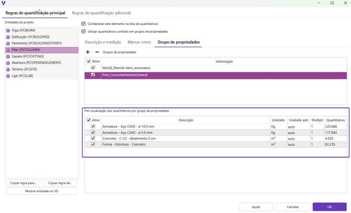The width and height of the screenshot is (351, 213).
Task: Click the gear icon beside Terreno (IFCSITE)
Action: tap(8, 69)
